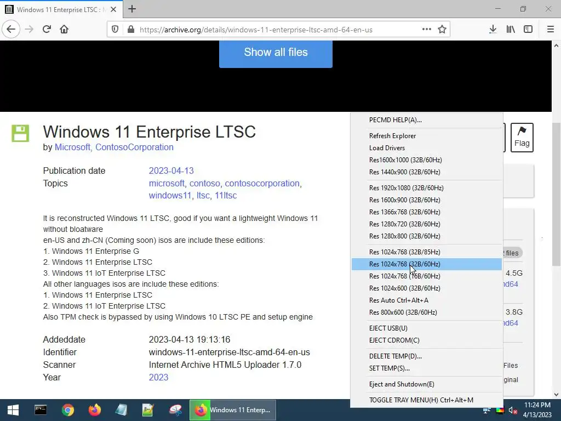Image resolution: width=561 pixels, height=421 pixels.
Task: Set resolution to Res 1280x800 (32B/60Hz)
Action: coord(426,236)
